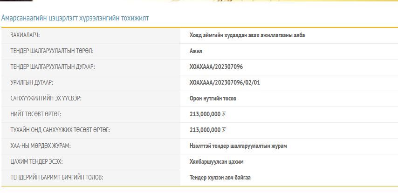398x193 pixels.
Task: Click the Ажил value text
Action: point(196,51)
